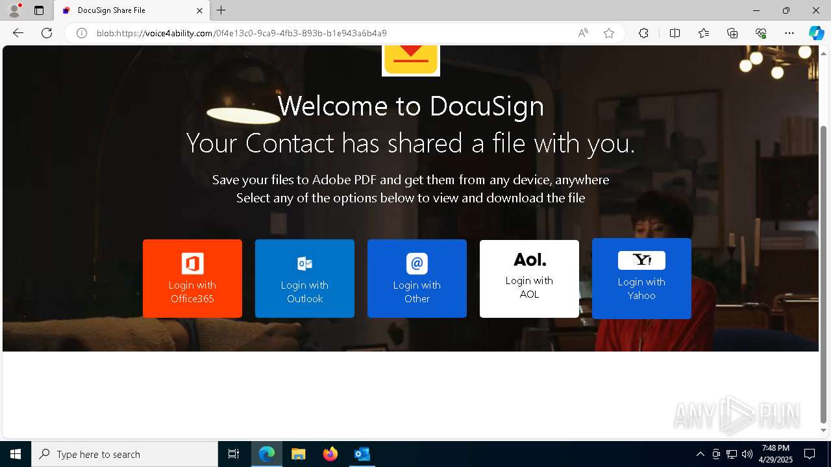Click the yellow download arrow logo

coord(411,60)
